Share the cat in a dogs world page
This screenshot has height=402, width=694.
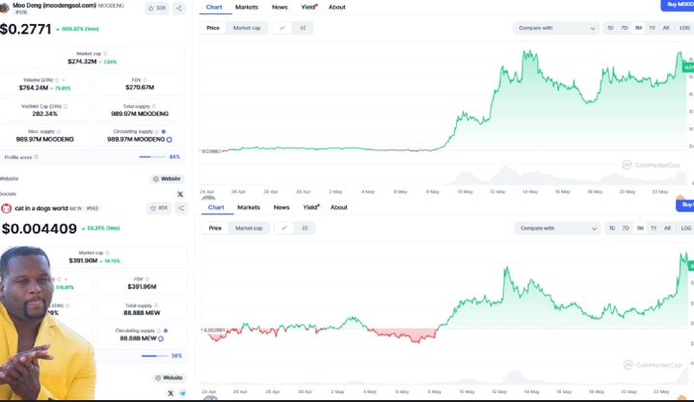pyautogui.click(x=181, y=207)
